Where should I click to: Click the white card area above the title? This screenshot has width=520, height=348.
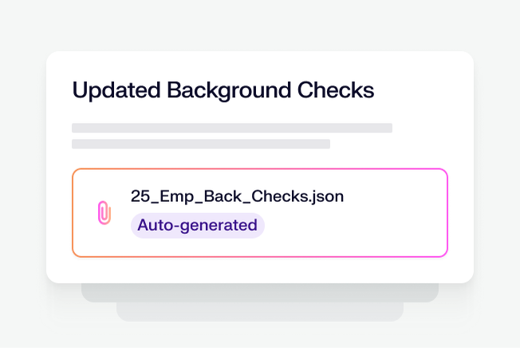coord(260,64)
